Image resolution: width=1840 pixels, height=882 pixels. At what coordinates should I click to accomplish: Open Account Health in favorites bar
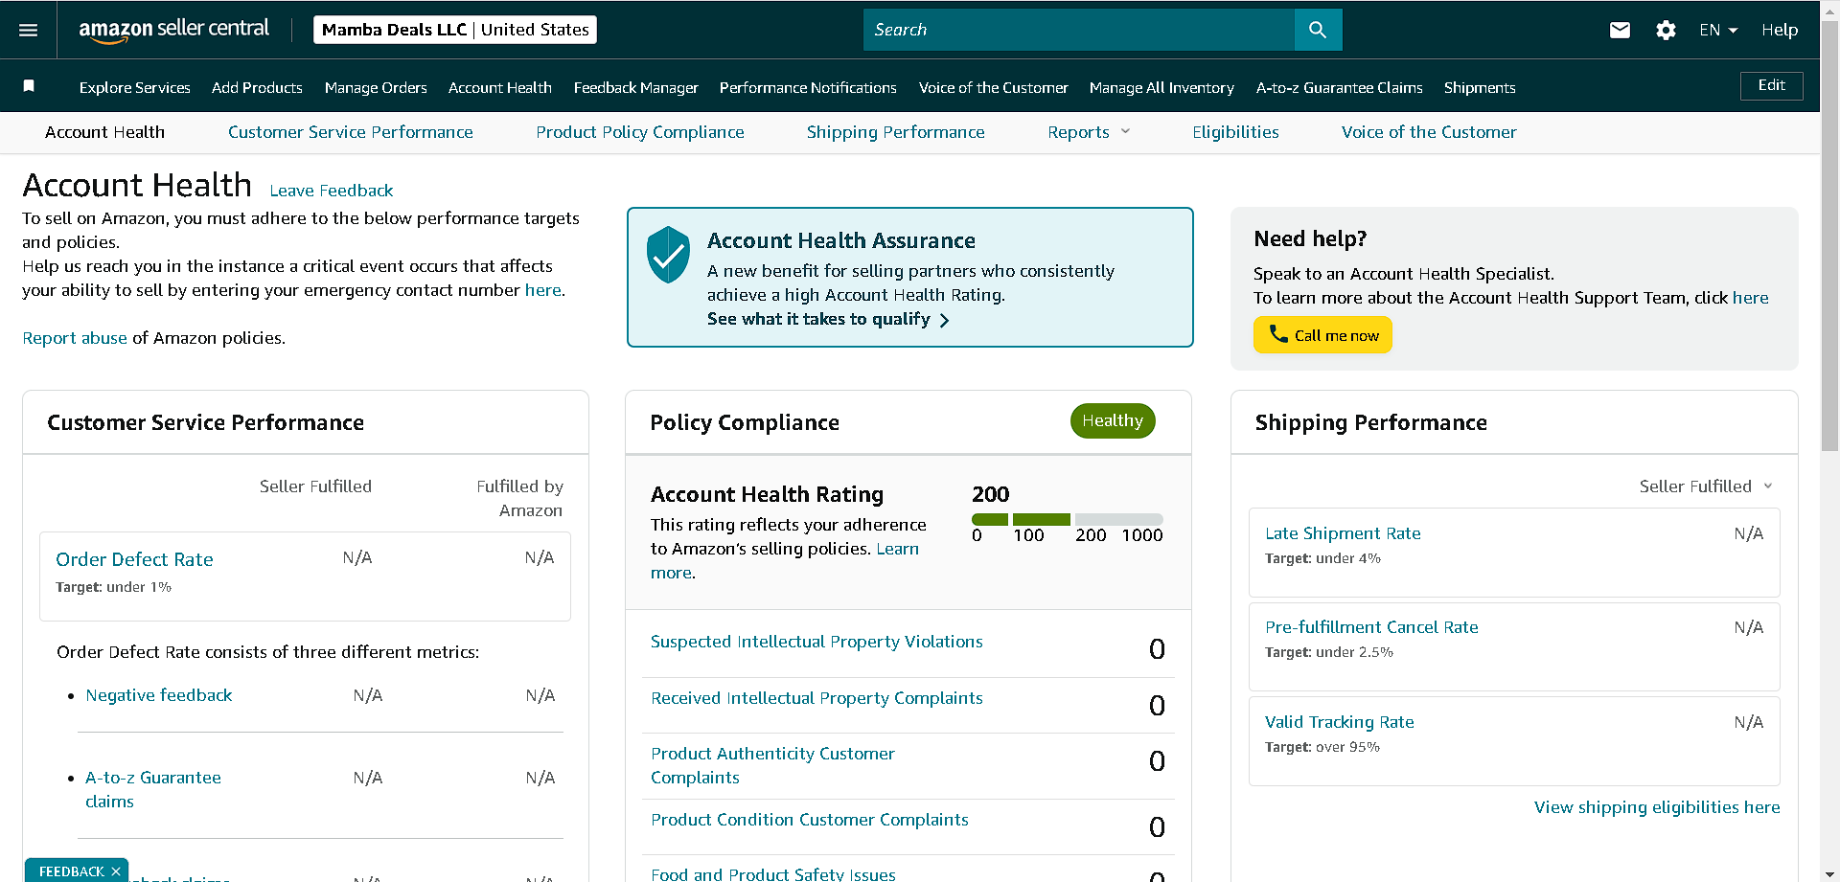(x=500, y=87)
